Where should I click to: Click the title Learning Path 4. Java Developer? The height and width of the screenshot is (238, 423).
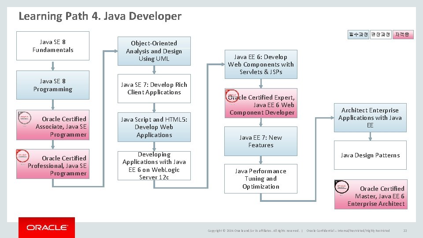[x=100, y=16]
